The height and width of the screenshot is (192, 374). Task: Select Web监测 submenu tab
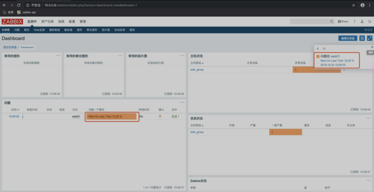(x=39, y=30)
